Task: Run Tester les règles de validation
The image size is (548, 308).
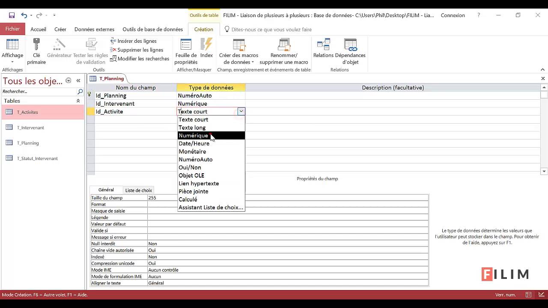Action: (x=90, y=51)
